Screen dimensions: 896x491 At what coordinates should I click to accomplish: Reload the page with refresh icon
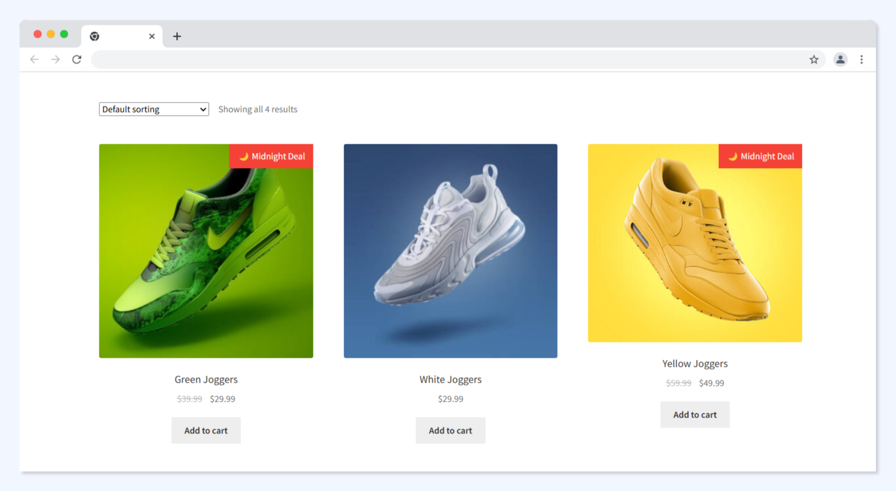point(77,59)
